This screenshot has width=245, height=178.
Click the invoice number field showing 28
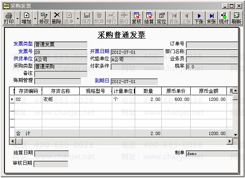click(x=60, y=52)
